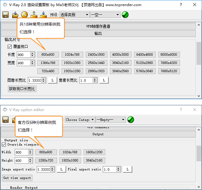This screenshot has width=202, height=190.
Task: Choose 1280x720 resolution
Action: (46, 160)
